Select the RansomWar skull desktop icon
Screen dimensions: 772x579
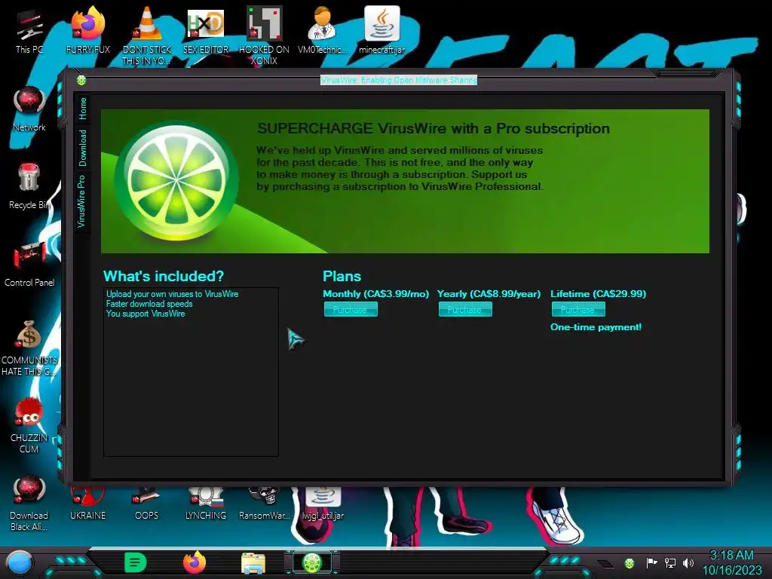click(x=264, y=504)
